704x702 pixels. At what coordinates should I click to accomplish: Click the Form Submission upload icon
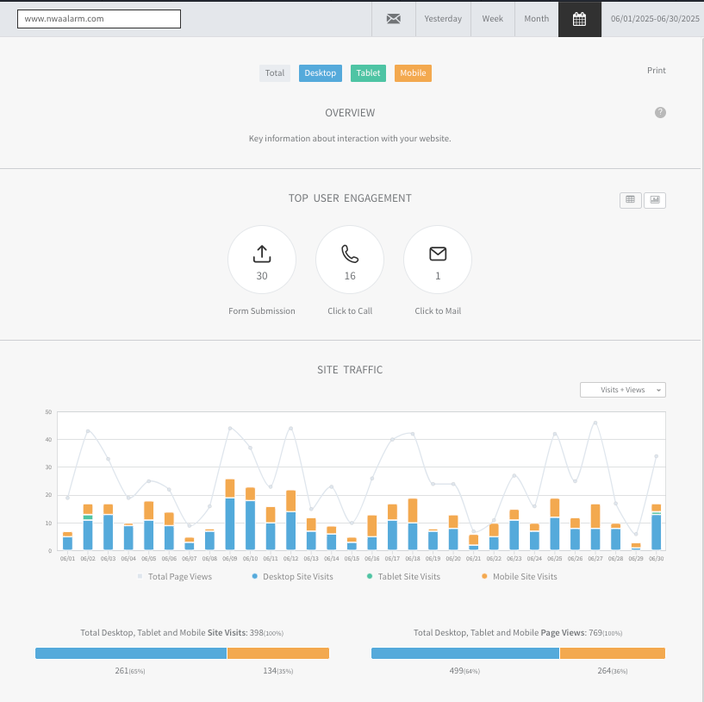[262, 254]
